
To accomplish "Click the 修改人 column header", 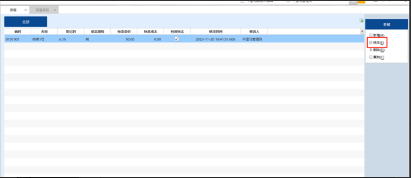I will 254,31.
